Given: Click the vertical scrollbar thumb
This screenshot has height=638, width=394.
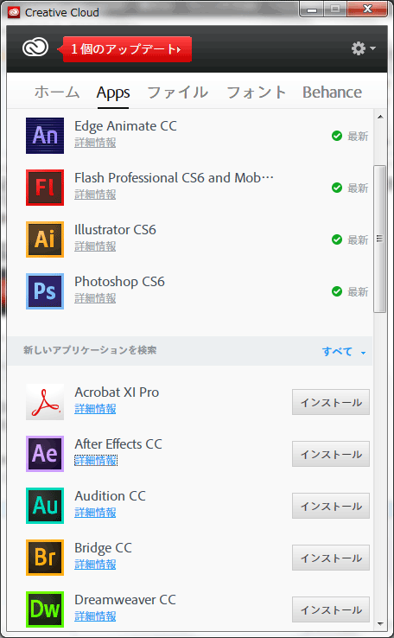Looking at the screenshot, I should [380, 239].
